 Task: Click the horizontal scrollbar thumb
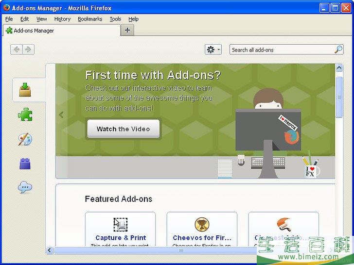180,250
